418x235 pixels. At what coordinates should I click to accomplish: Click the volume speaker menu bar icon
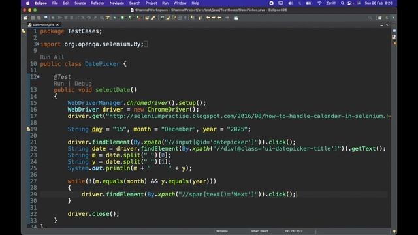[291, 3]
